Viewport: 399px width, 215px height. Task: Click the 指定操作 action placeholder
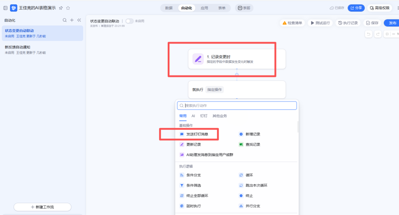pos(214,89)
